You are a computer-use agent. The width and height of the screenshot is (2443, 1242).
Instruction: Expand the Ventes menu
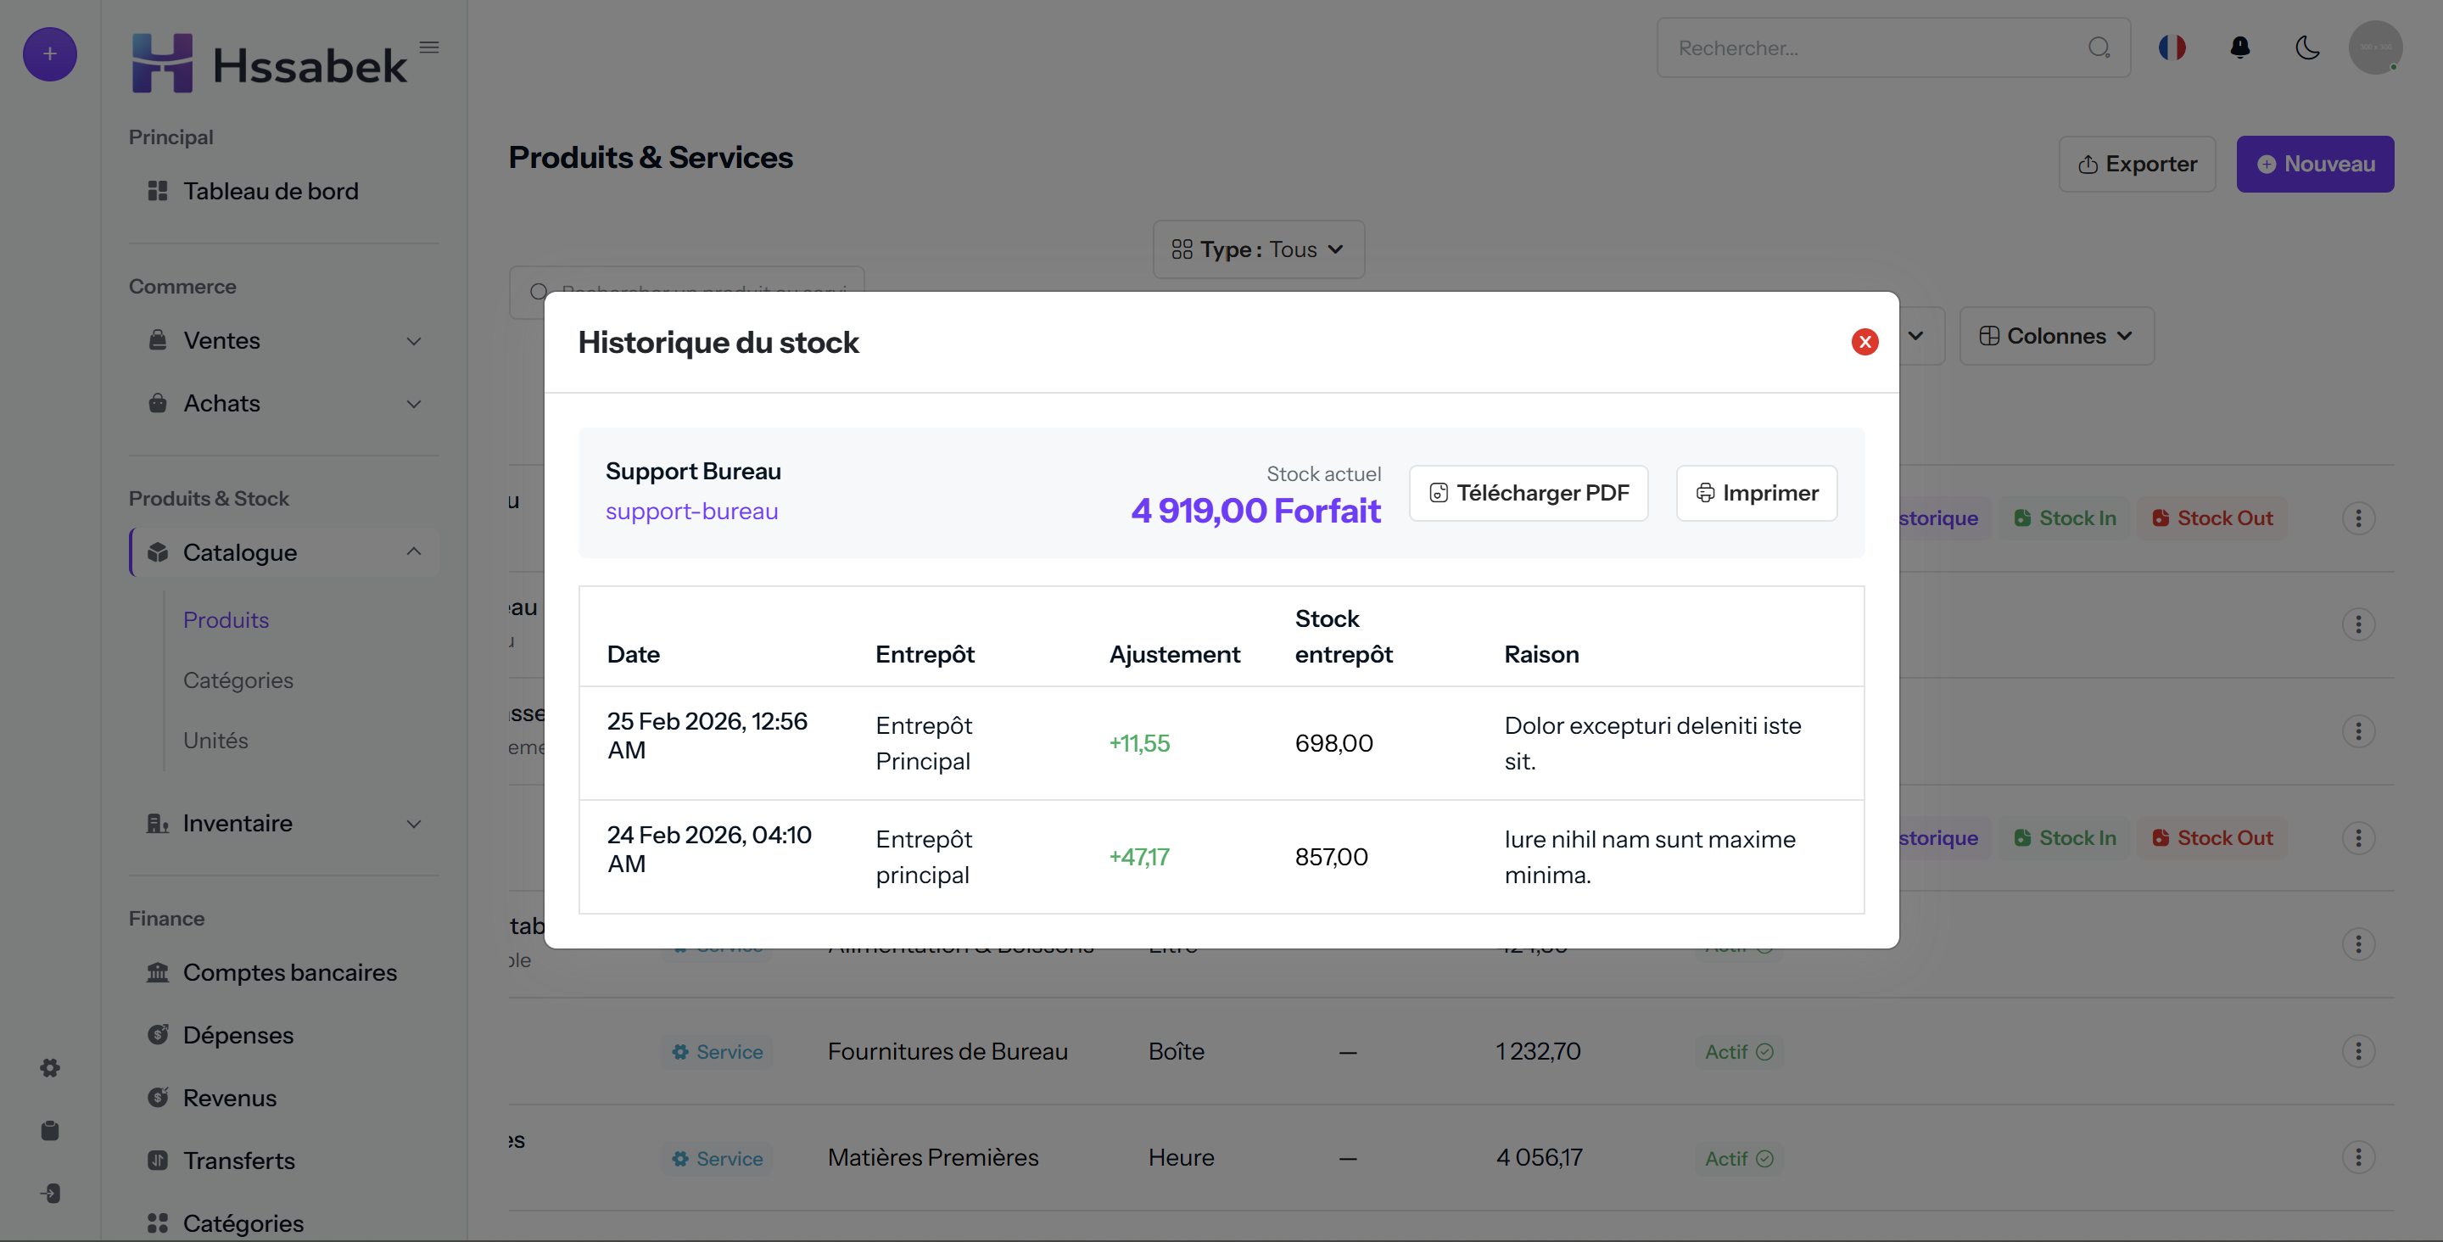pos(284,341)
